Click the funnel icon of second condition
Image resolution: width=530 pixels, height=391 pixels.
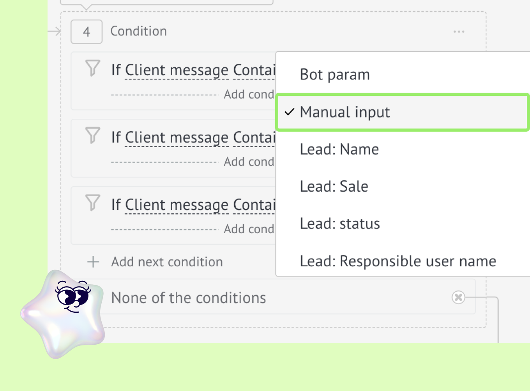coord(93,136)
